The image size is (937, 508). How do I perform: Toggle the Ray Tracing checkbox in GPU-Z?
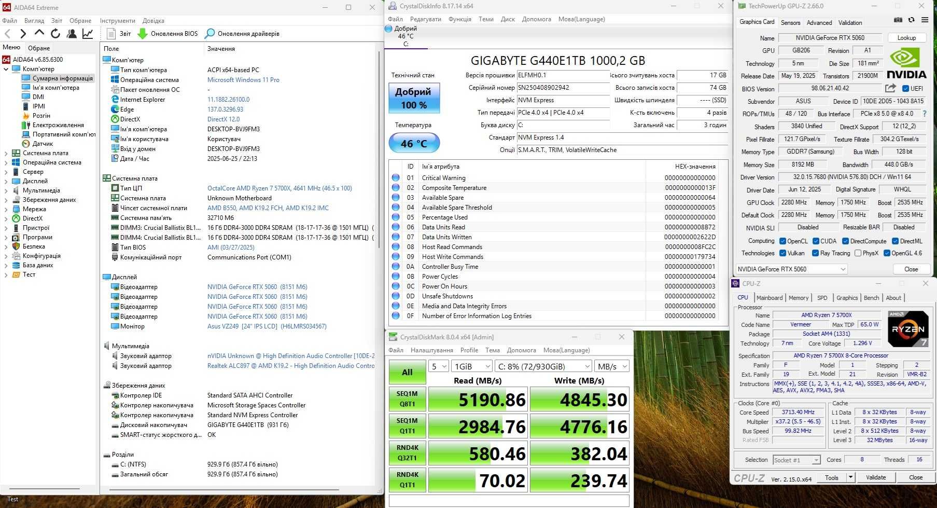click(x=816, y=253)
